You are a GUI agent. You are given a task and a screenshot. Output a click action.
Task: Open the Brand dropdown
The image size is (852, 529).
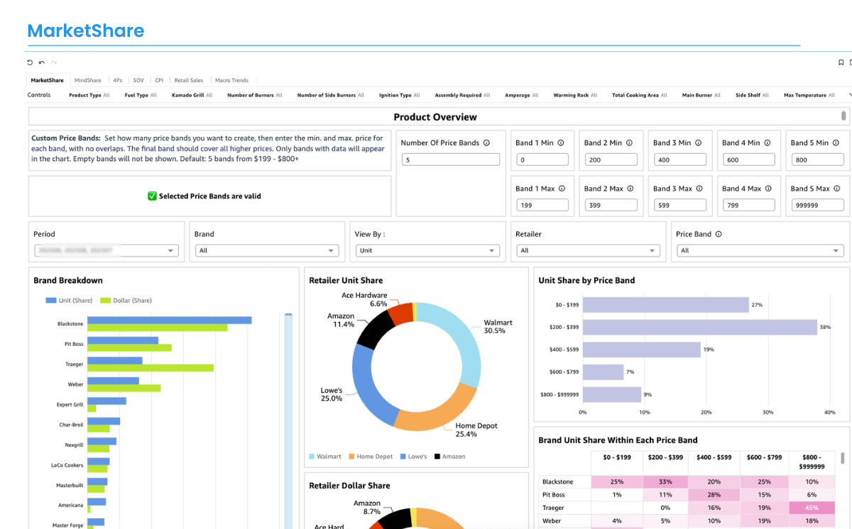click(267, 250)
